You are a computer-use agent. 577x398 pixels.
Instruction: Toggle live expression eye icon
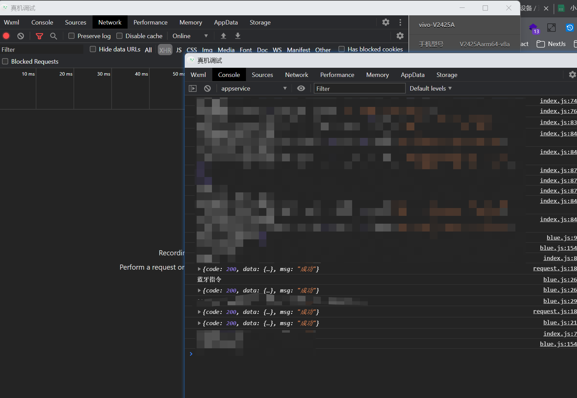point(301,88)
